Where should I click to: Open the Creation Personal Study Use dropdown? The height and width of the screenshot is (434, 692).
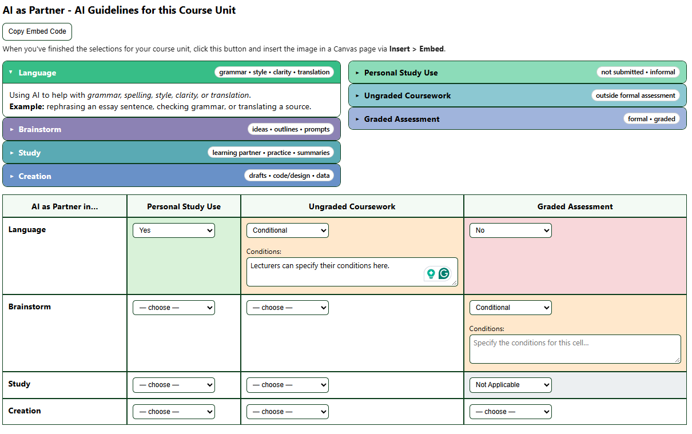tap(174, 412)
